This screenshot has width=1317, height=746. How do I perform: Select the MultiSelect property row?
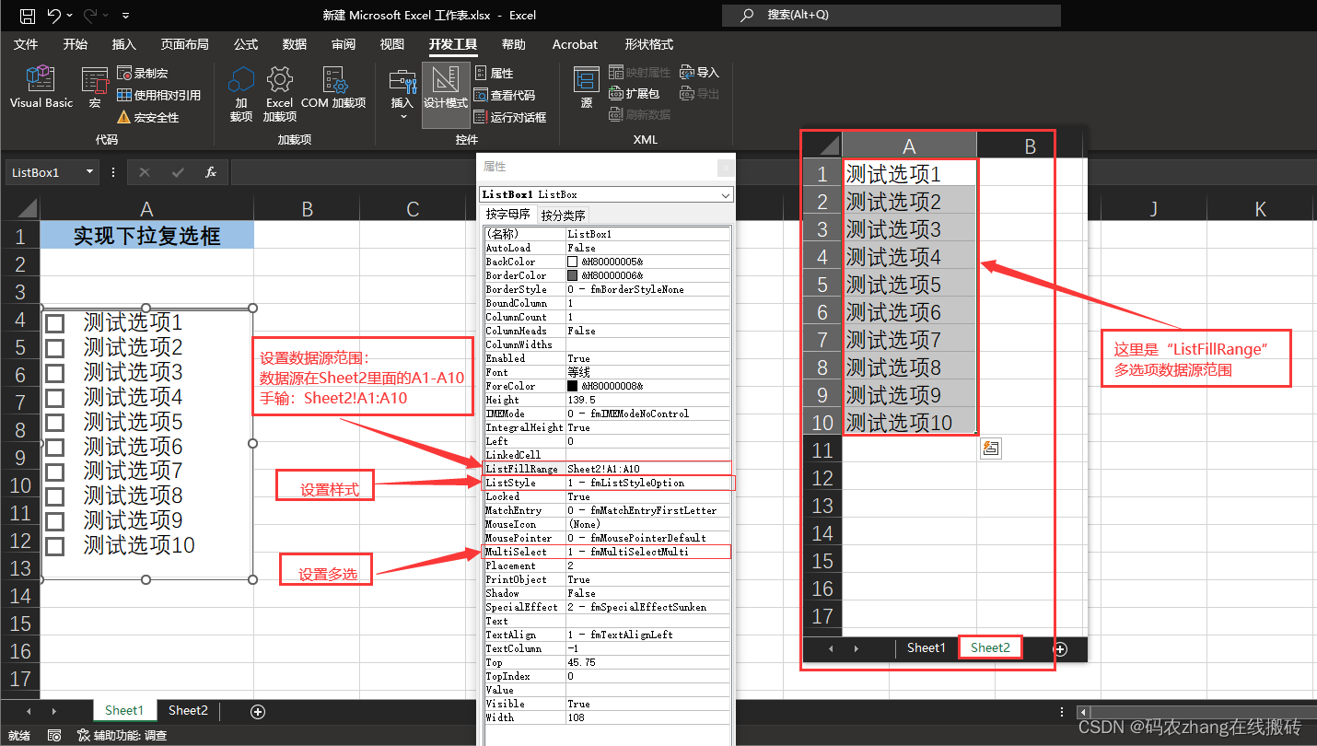click(608, 552)
